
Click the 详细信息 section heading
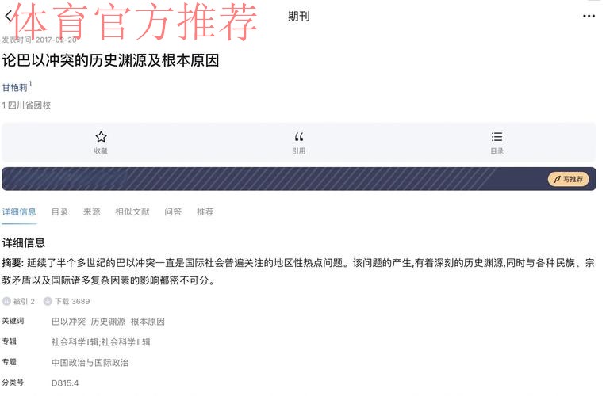point(24,243)
